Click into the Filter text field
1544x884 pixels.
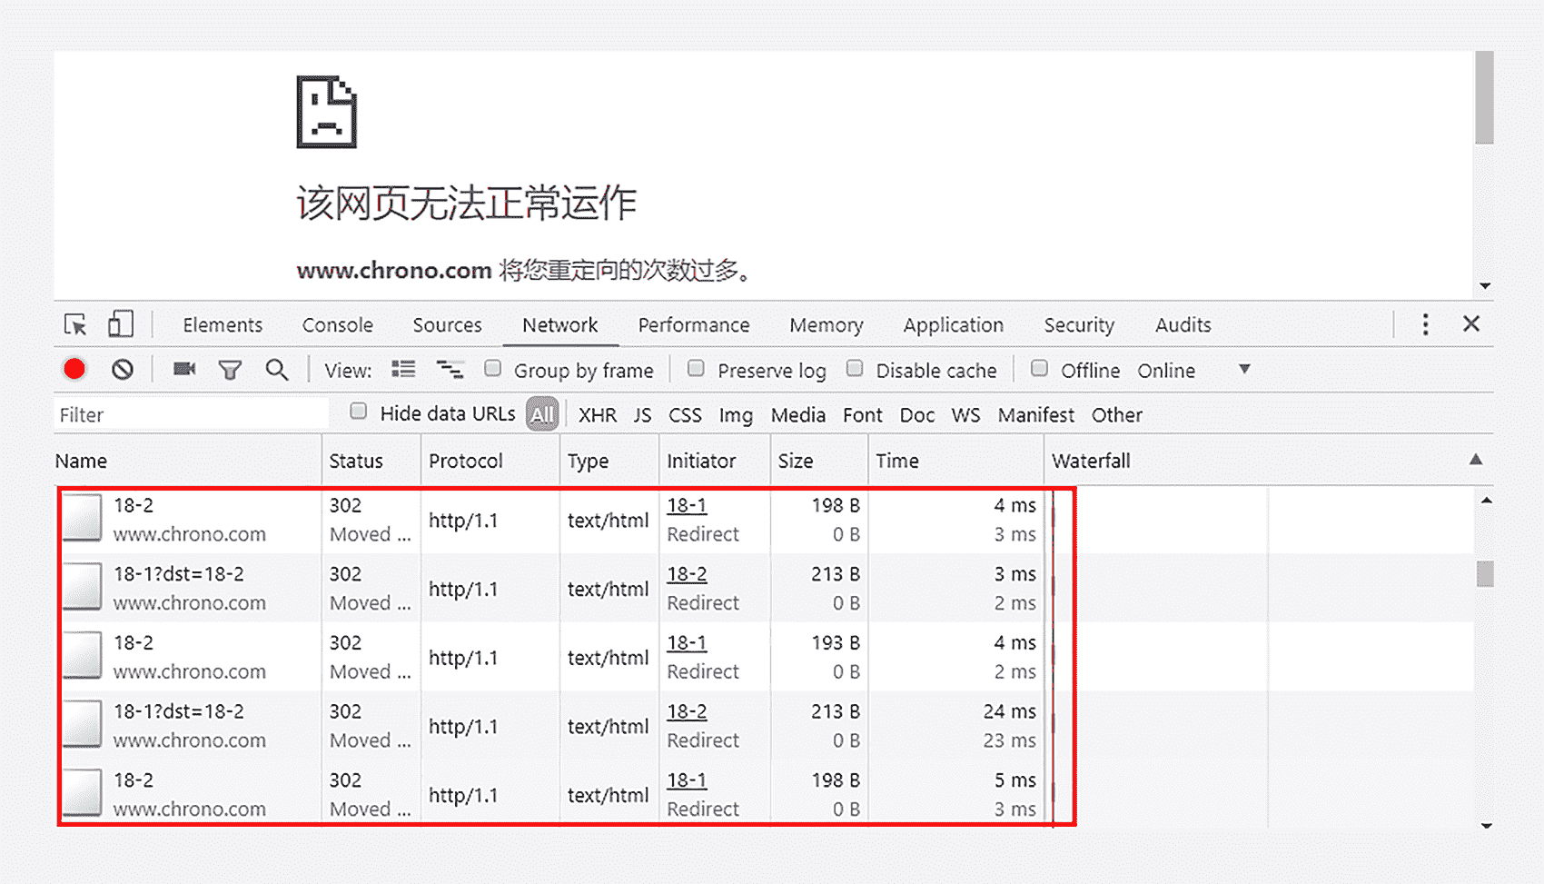point(191,414)
